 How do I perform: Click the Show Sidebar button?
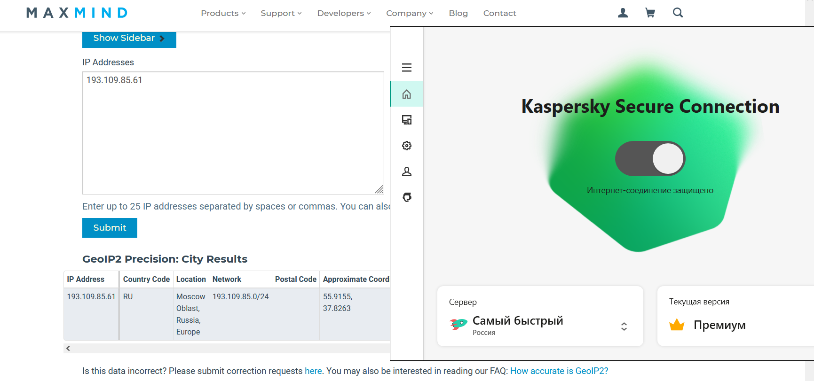point(129,39)
